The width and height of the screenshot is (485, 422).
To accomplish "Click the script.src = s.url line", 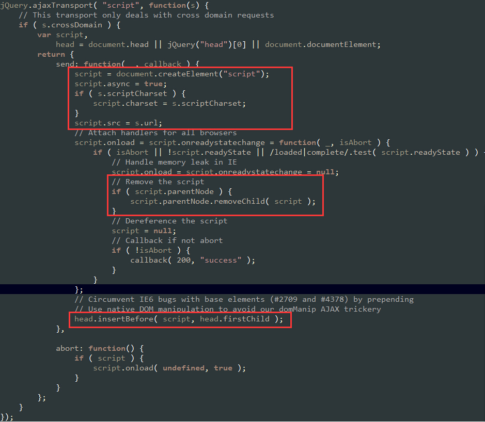I will pyautogui.click(x=118, y=123).
